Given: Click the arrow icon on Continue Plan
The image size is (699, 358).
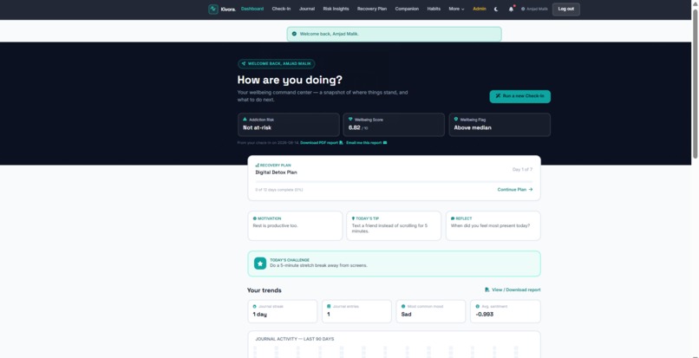Looking at the screenshot, I should 531,190.
